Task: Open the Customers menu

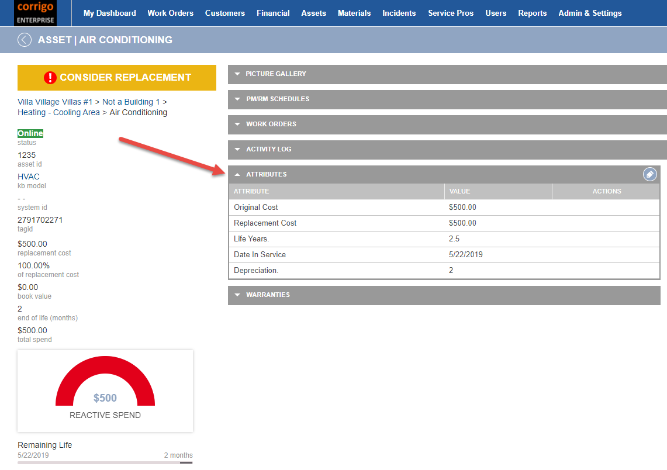Action: pyautogui.click(x=224, y=13)
